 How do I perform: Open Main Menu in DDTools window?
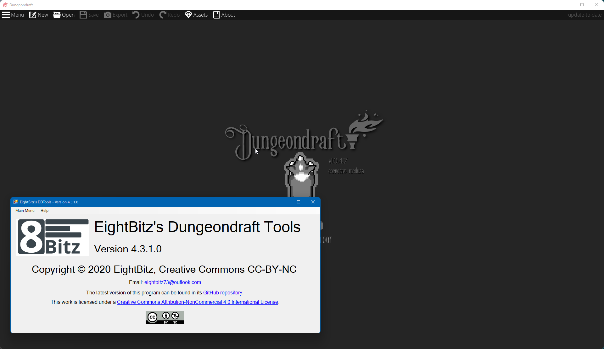(25, 211)
